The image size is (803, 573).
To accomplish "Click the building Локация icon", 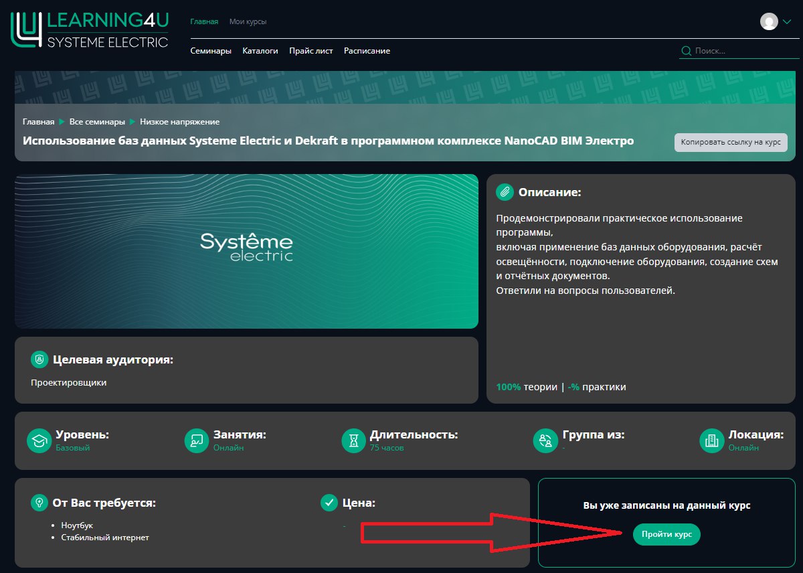I will (712, 440).
